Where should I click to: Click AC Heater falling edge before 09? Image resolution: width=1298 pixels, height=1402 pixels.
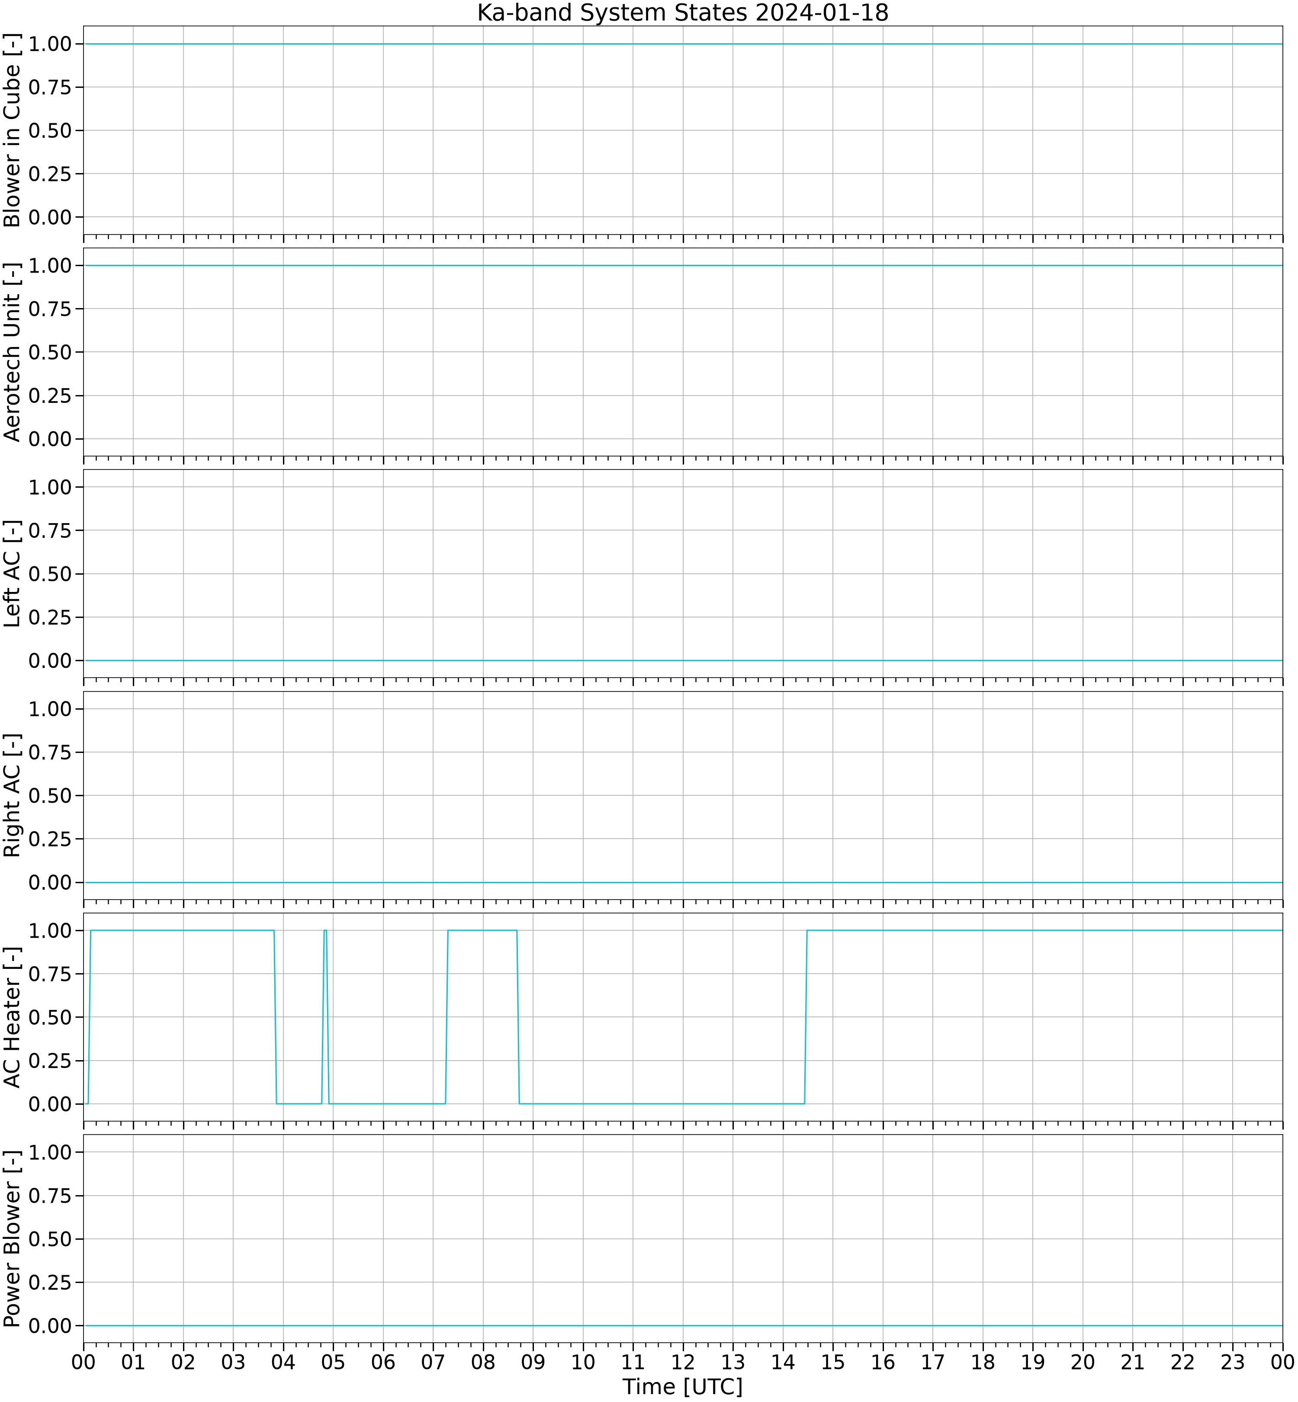[x=518, y=1016]
